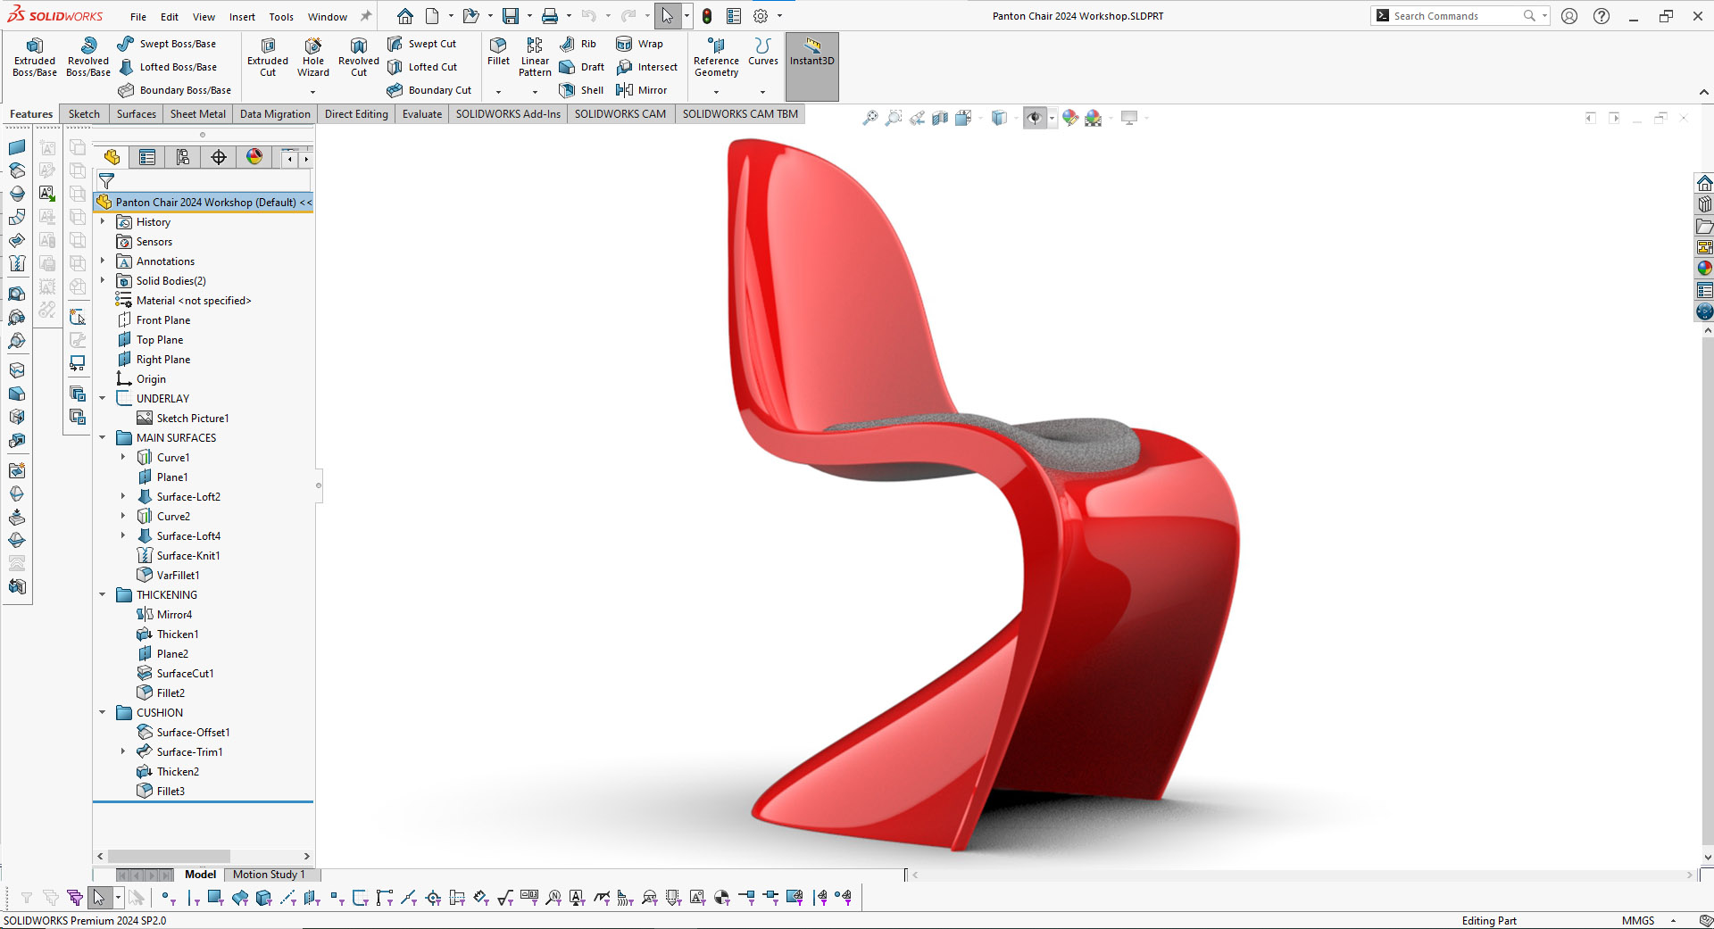Image resolution: width=1714 pixels, height=929 pixels.
Task: Switch to the Motion Study 1 tab
Action: (269, 875)
